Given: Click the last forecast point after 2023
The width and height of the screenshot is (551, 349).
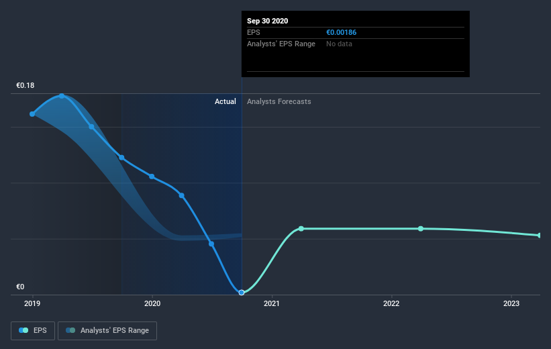Looking at the screenshot, I should pyautogui.click(x=540, y=236).
